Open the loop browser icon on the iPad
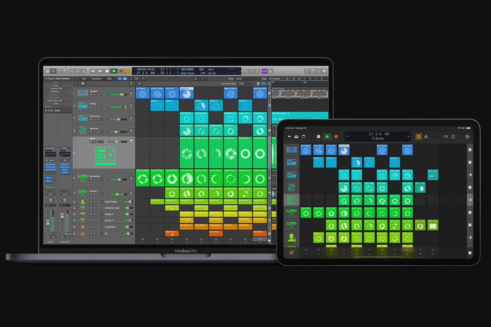The height and width of the screenshot is (327, 491). tap(453, 137)
